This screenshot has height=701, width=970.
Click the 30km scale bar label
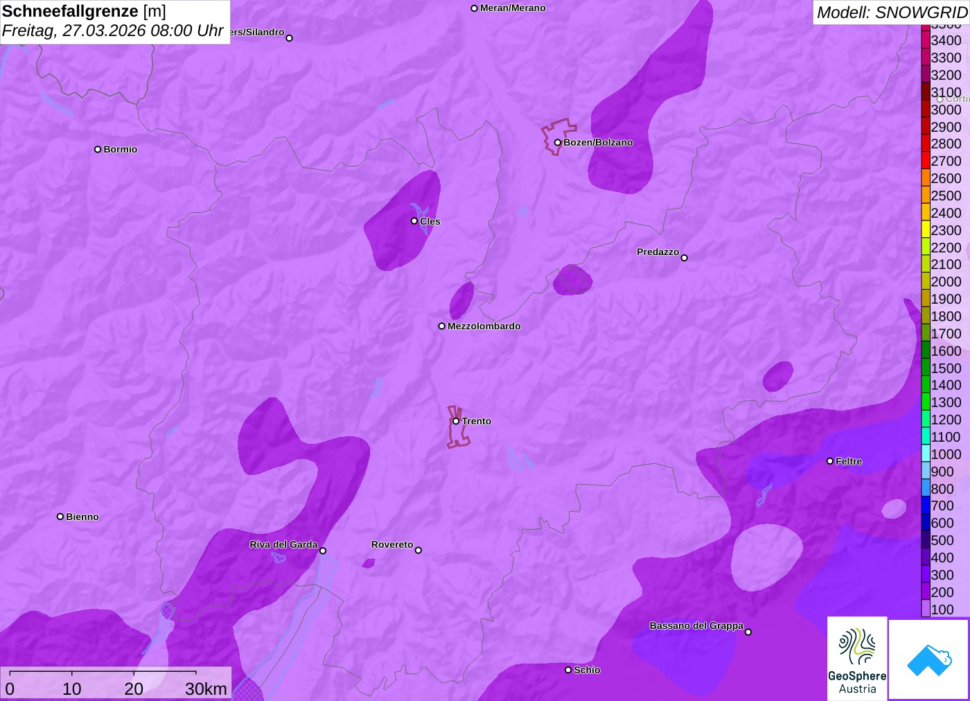(x=206, y=689)
